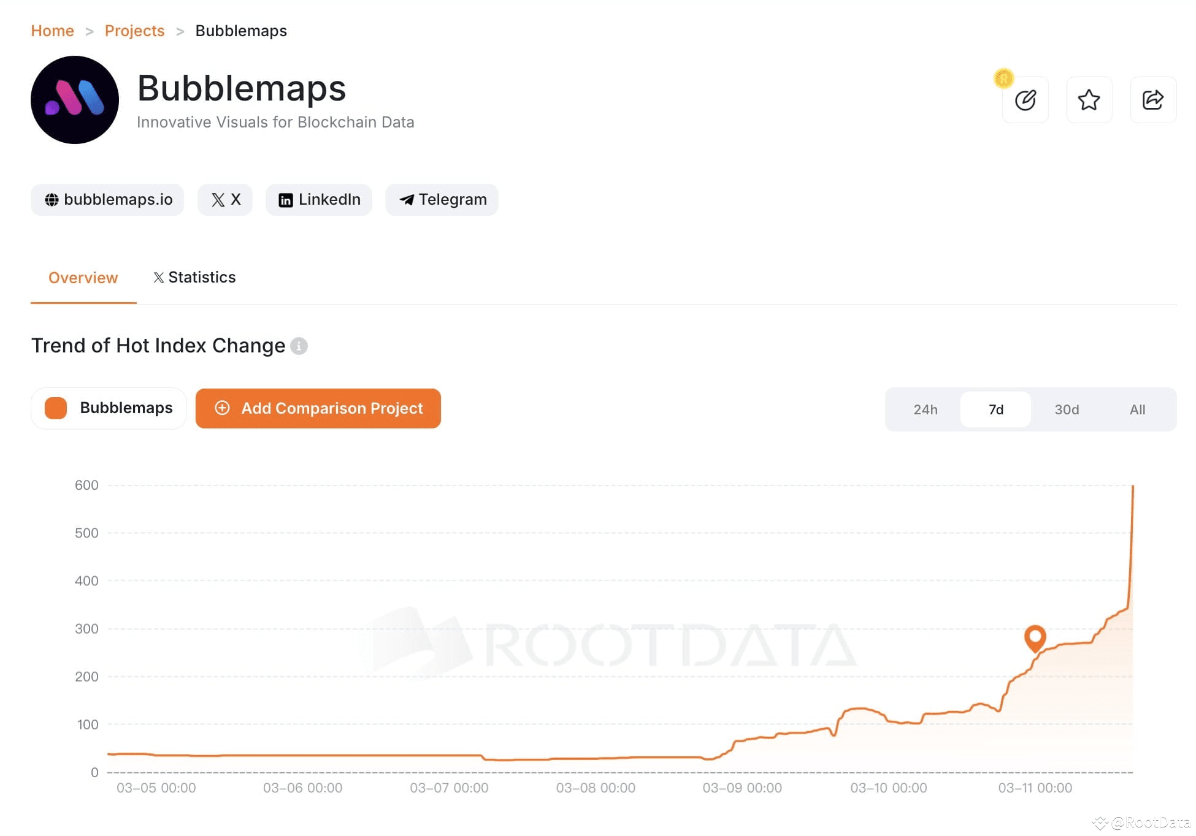Select the 7d range option
The height and width of the screenshot is (836, 1196).
point(995,409)
